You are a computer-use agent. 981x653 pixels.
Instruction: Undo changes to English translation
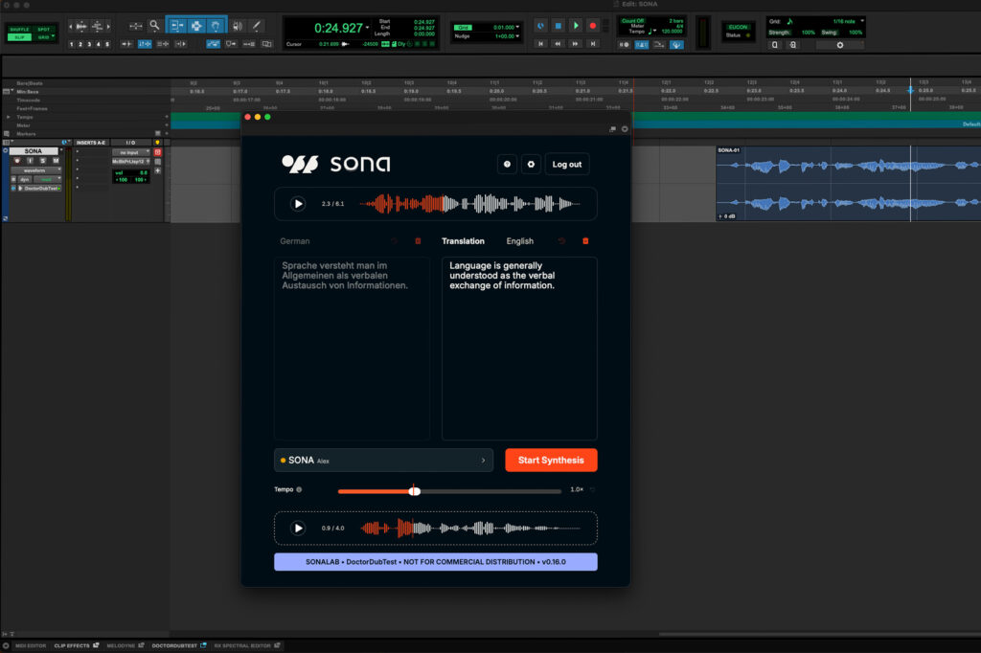point(561,241)
